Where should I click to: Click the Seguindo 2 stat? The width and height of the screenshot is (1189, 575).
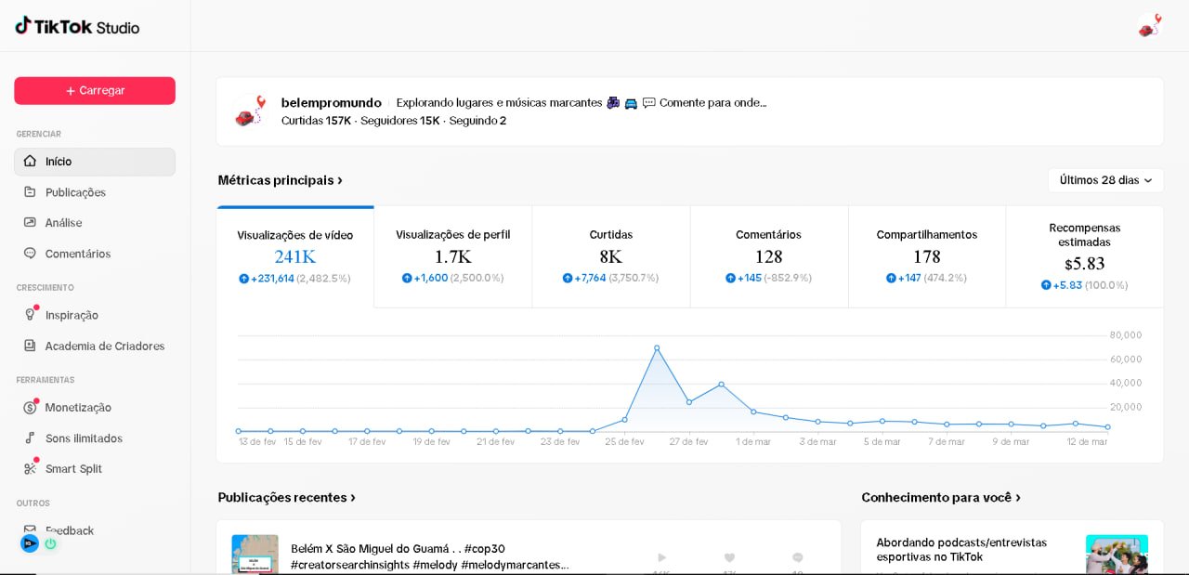[x=477, y=121]
